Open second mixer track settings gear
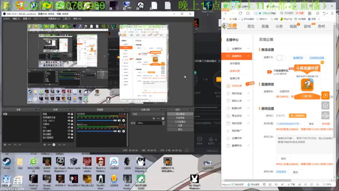 (x=123, y=131)
